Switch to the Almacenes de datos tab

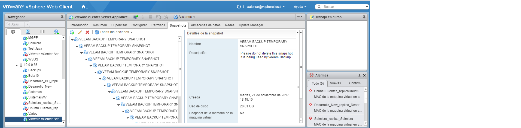[x=206, y=25]
